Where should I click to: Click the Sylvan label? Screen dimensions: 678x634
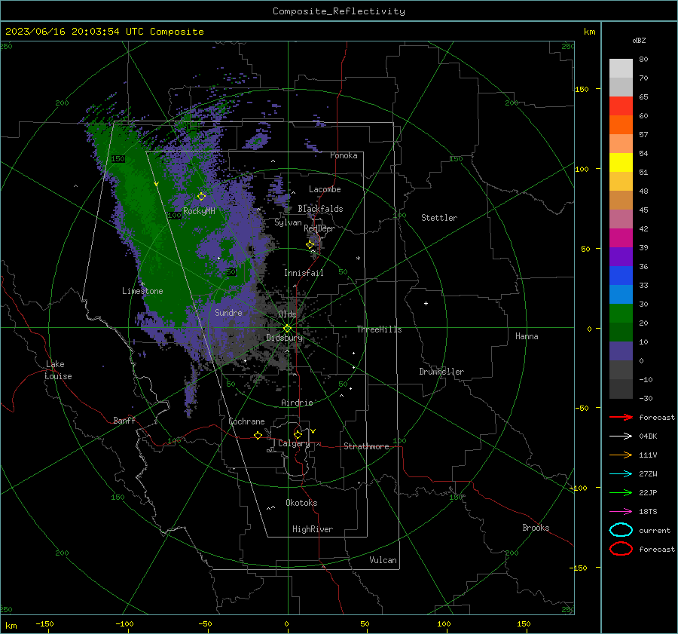pos(288,223)
